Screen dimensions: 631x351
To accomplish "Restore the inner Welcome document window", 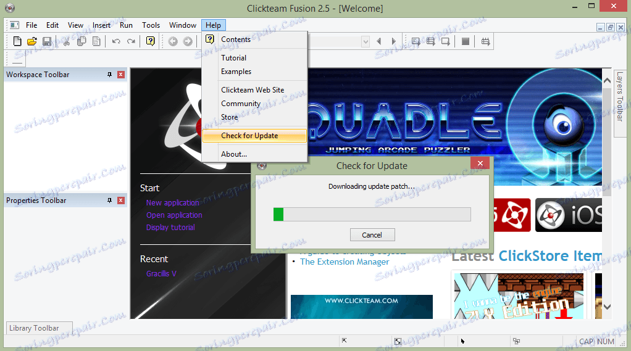I will point(611,27).
